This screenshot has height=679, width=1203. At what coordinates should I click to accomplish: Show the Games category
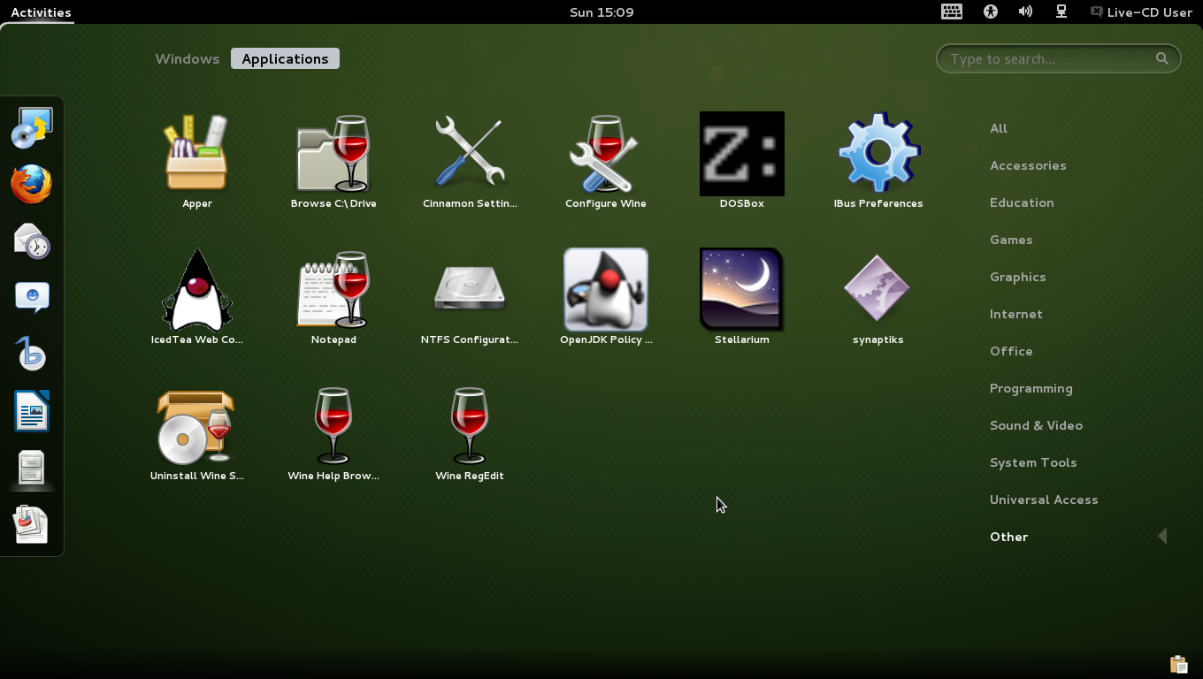[x=1011, y=240]
